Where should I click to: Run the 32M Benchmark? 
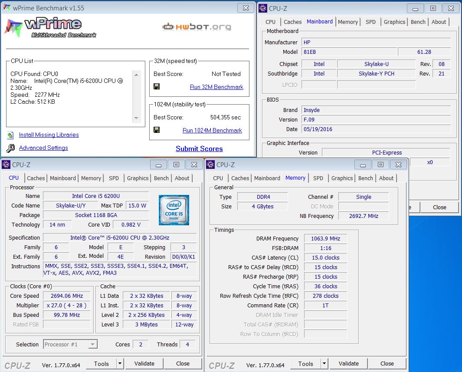[x=216, y=87]
